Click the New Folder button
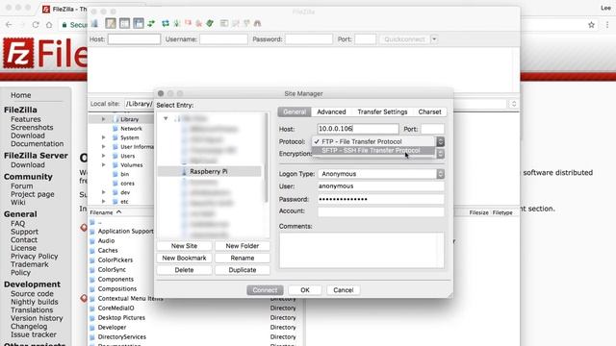The width and height of the screenshot is (616, 346). coord(242,246)
